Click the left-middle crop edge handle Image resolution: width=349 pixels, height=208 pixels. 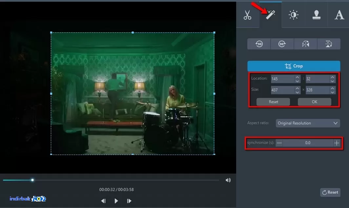click(x=51, y=94)
